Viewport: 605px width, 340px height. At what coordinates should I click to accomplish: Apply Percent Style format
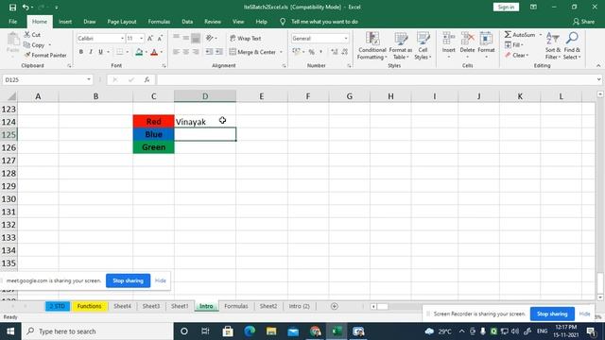pos(311,52)
